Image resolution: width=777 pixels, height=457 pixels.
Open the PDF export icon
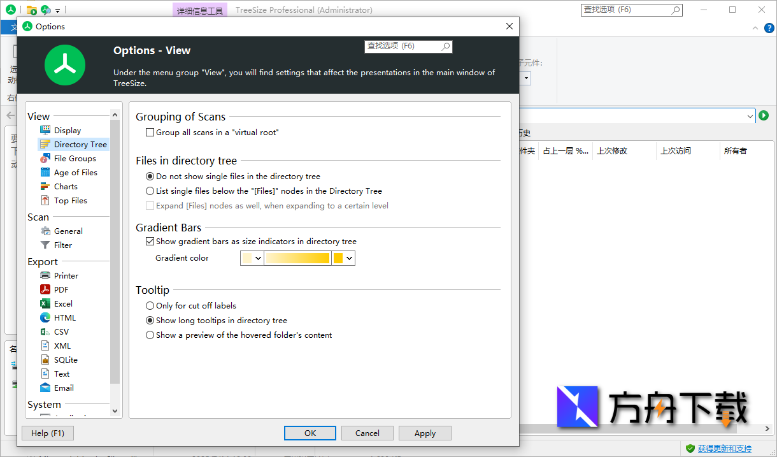pos(45,289)
